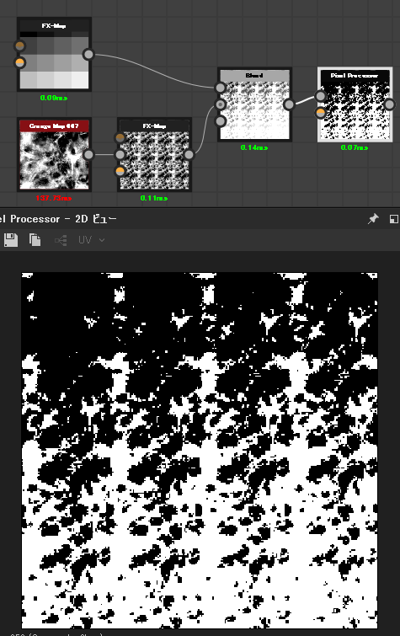Click the top foreground input pin of Blend
The image size is (400, 636).
click(x=221, y=88)
